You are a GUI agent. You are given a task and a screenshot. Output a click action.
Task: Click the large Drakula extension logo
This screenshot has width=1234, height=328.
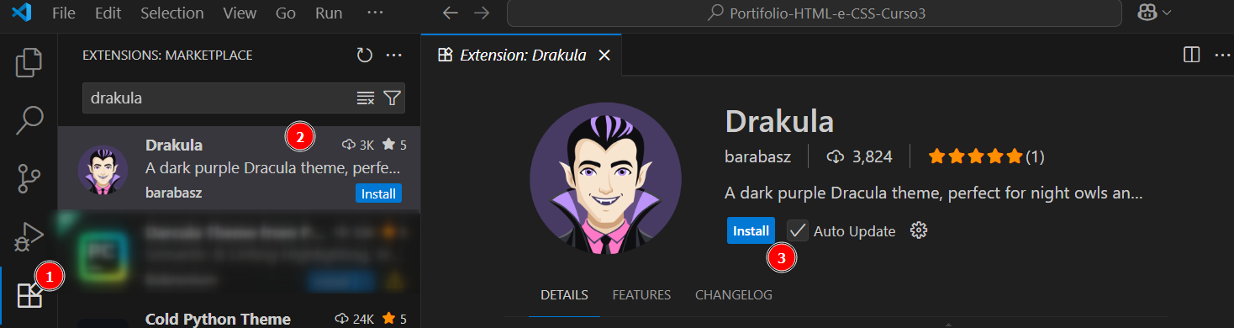point(605,178)
